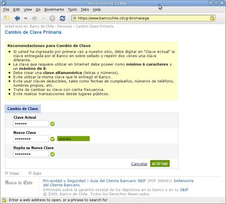Click the green check icon beside Clave Actual
This screenshot has height=204, width=226.
pyautogui.click(x=53, y=124)
